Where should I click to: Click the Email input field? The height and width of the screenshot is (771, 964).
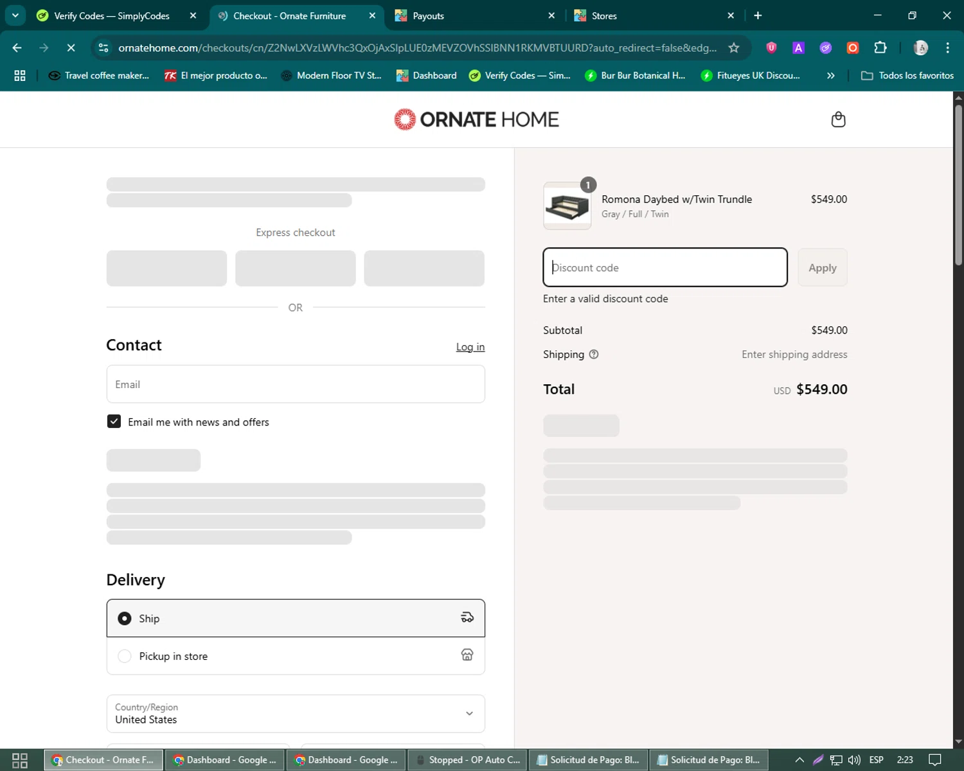[x=296, y=384]
